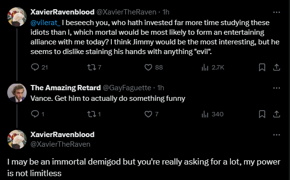Viewport: 290px width, 180px height.
Task: View analytics for the 2.7K views tweet
Action: pos(205,67)
